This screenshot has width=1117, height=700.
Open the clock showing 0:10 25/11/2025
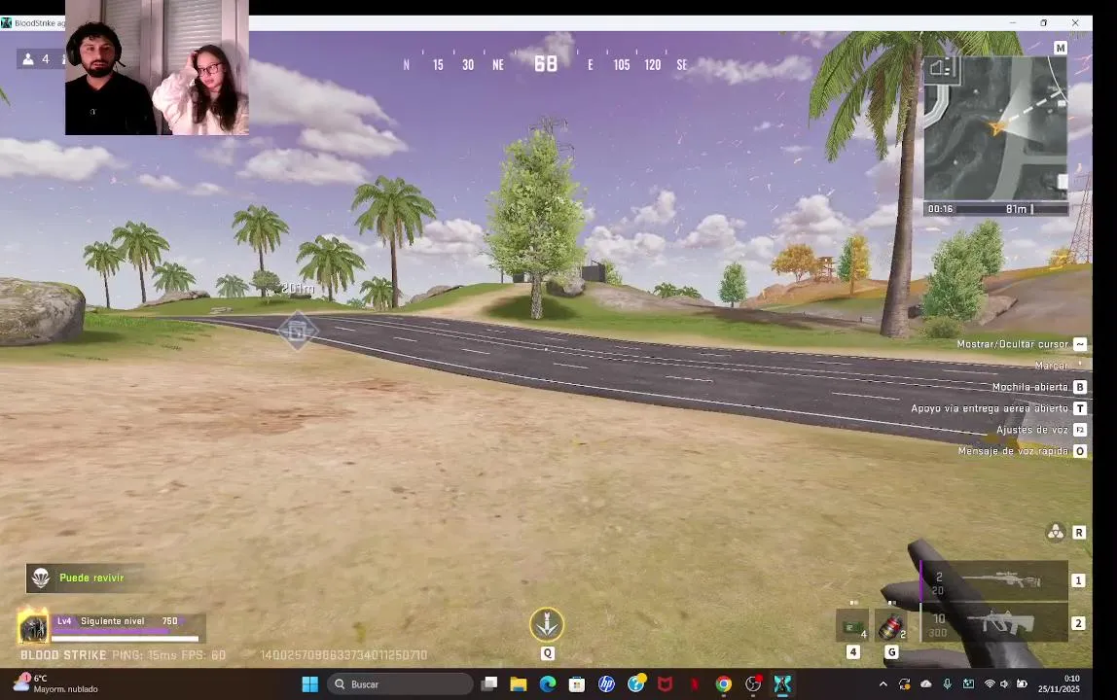pyautogui.click(x=1059, y=684)
